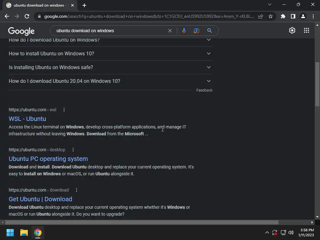Click the Chrome address bar URL
The height and width of the screenshot is (240, 320).
(x=149, y=16)
